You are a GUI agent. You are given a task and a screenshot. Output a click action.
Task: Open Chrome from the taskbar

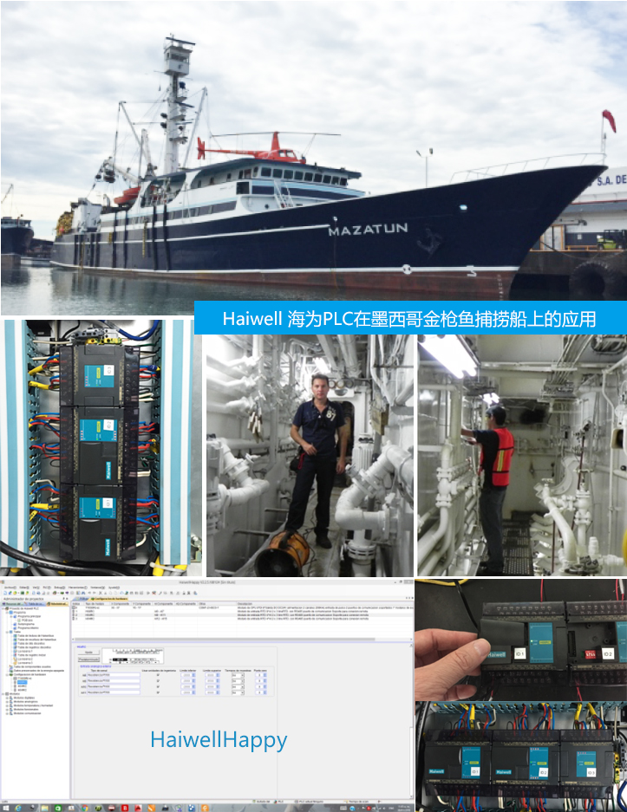pos(84,809)
